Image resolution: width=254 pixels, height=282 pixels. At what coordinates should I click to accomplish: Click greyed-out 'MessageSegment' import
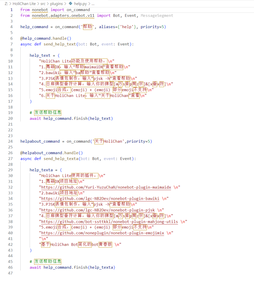point(157,15)
